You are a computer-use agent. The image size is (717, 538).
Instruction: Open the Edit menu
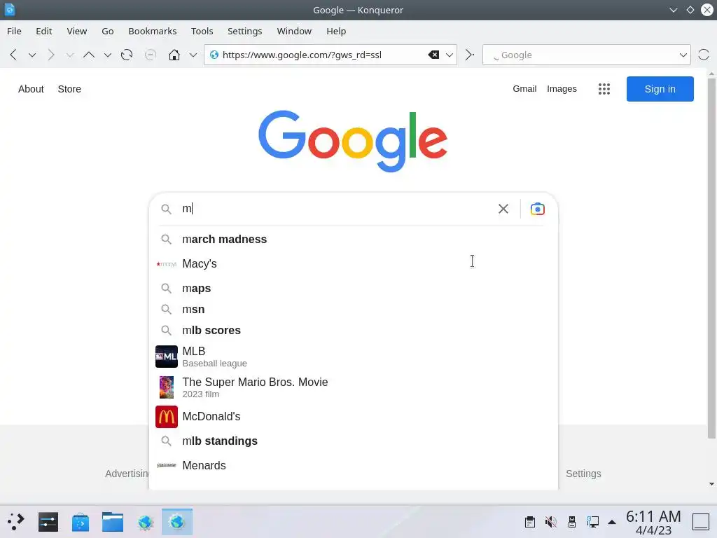point(44,31)
